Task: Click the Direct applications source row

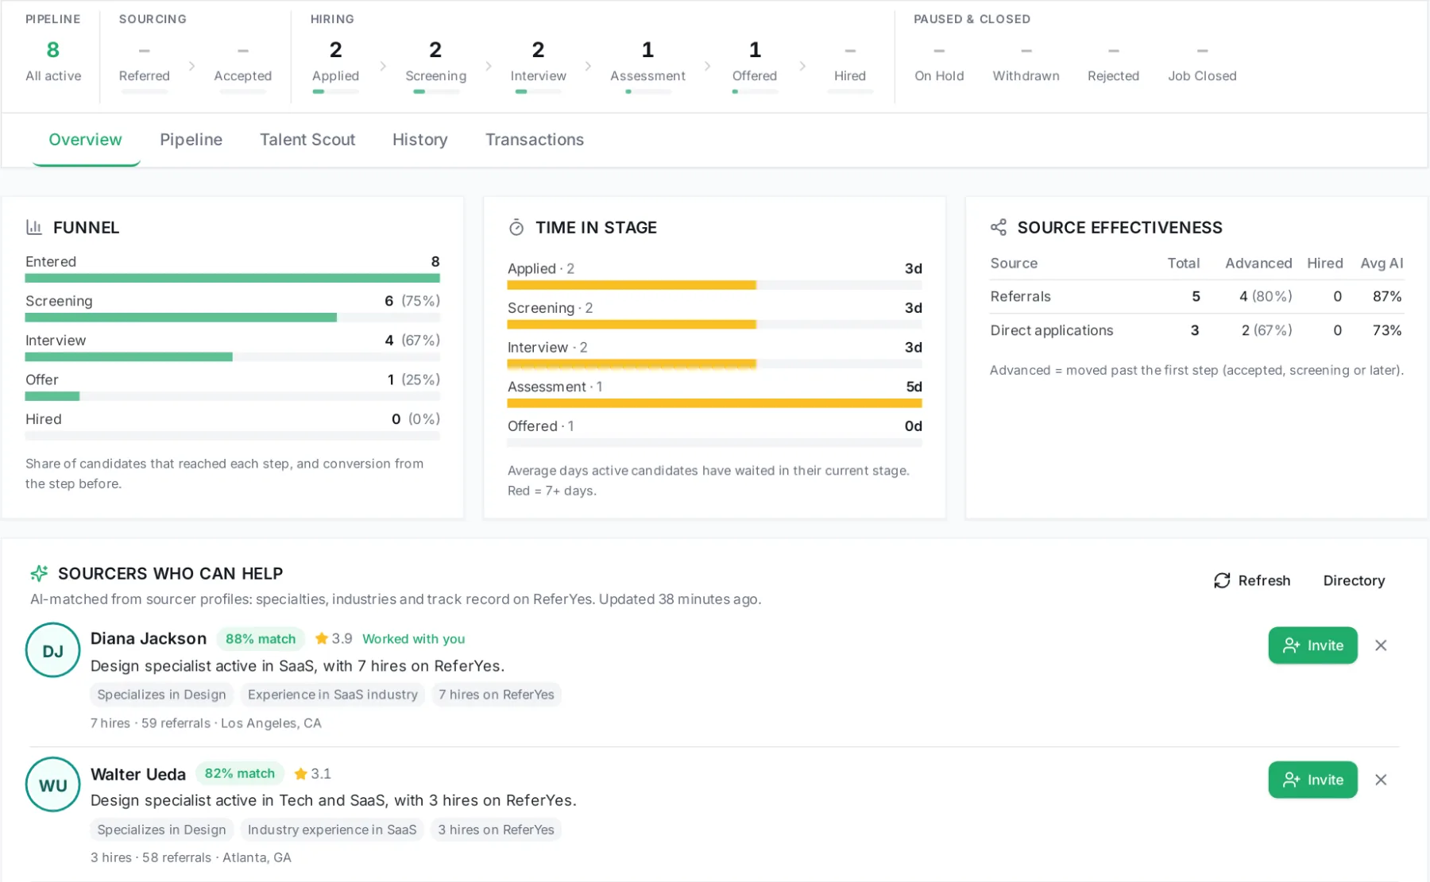Action: pyautogui.click(x=1196, y=330)
